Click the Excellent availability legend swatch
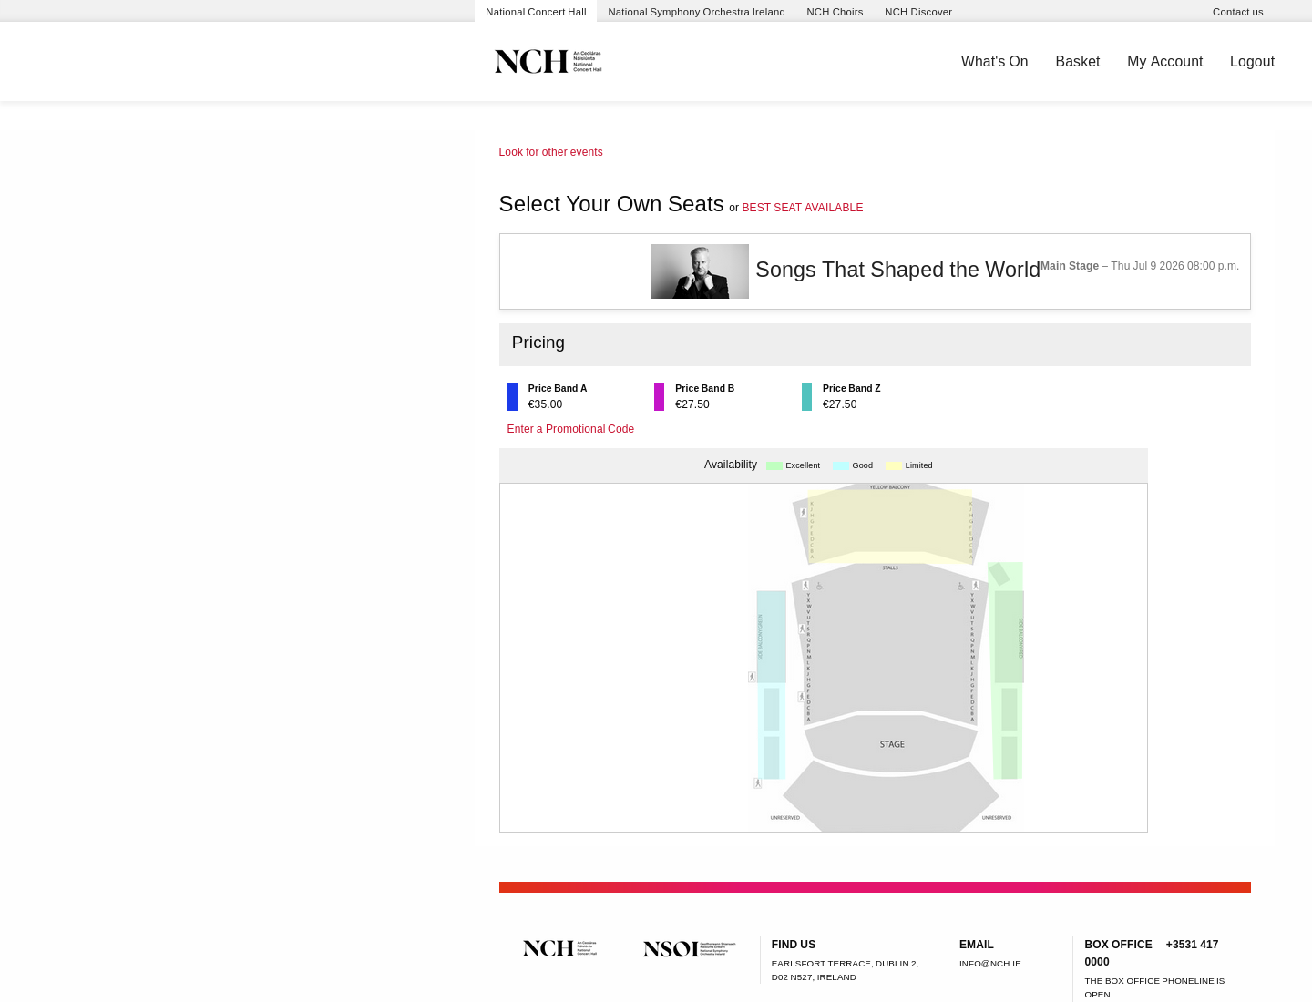1312x1002 pixels. tap(774, 465)
